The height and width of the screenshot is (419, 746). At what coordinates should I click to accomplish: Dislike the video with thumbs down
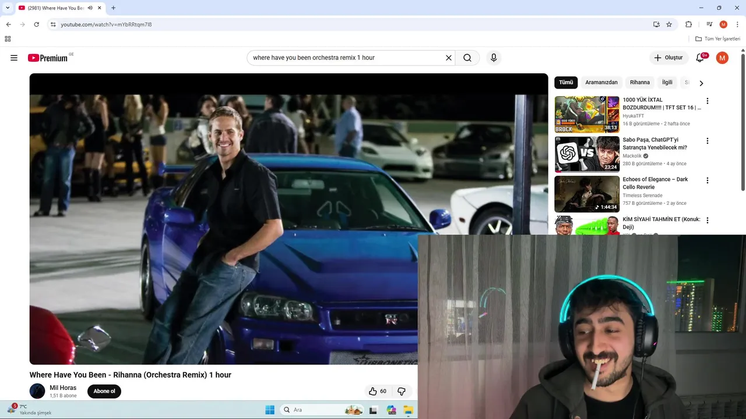coord(402,391)
